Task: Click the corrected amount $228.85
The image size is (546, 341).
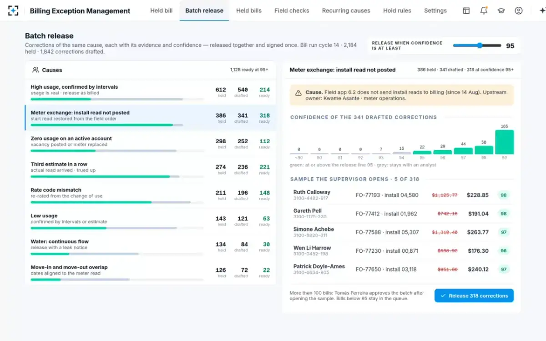Action: (x=478, y=195)
